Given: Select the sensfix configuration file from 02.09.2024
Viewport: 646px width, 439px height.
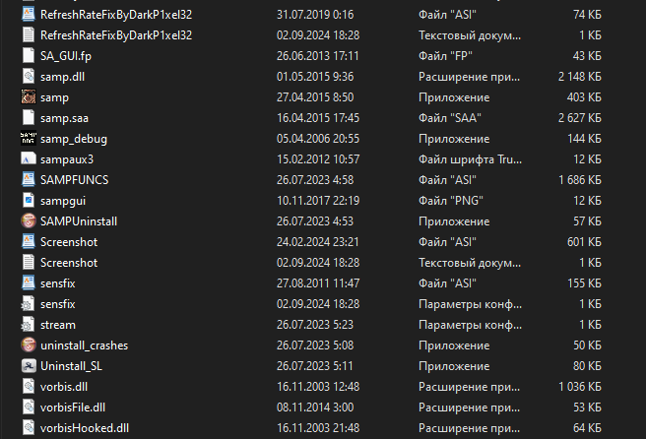Looking at the screenshot, I should (x=58, y=303).
